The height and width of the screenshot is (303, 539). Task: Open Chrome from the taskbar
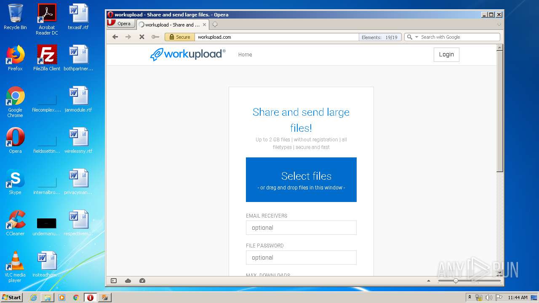click(76, 298)
